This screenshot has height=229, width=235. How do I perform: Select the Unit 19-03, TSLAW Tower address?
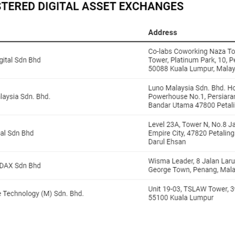coord(192,189)
